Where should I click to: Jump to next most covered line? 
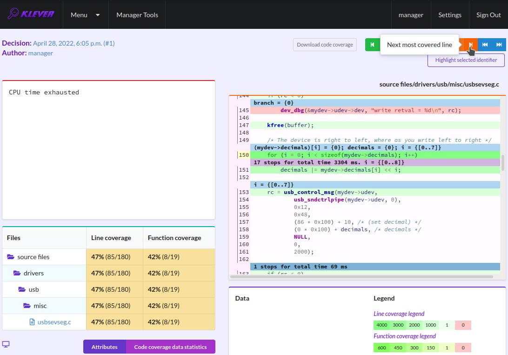pyautogui.click(x=471, y=45)
